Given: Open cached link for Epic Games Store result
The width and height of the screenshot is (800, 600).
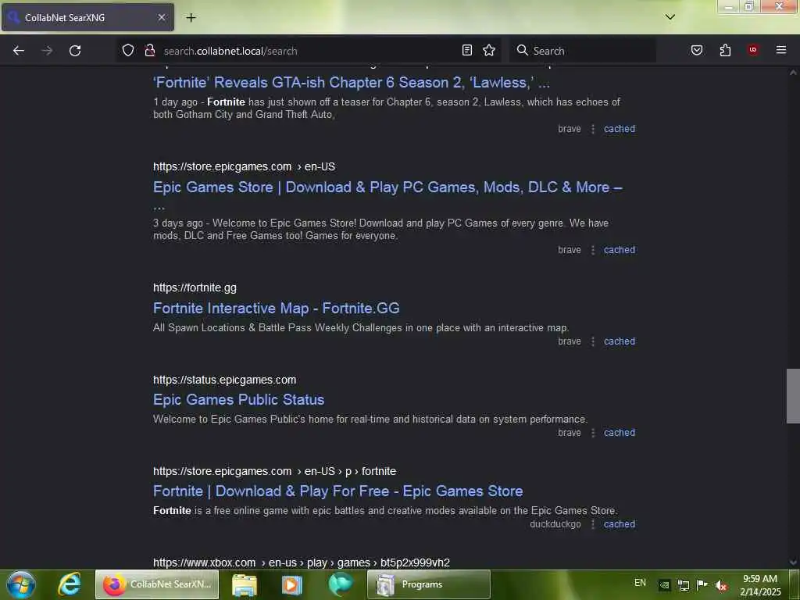Looking at the screenshot, I should (620, 249).
